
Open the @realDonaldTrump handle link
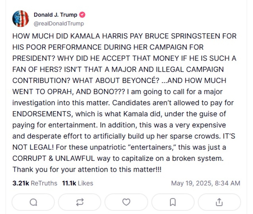click(59, 24)
